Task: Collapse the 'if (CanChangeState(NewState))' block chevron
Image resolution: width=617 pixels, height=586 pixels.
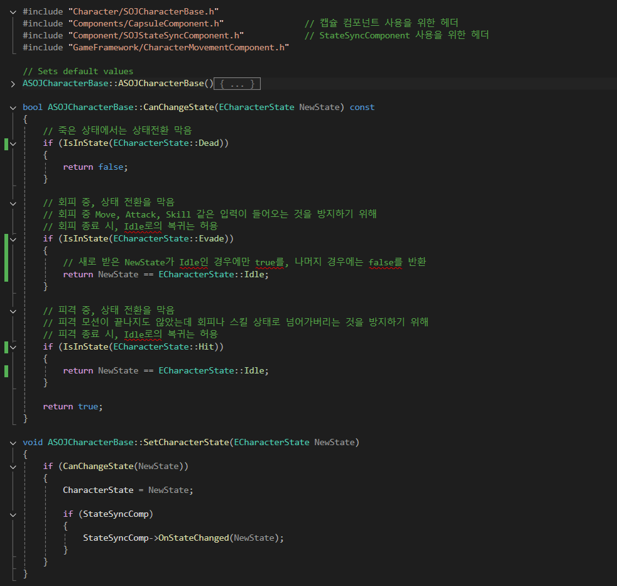Action: coord(13,467)
